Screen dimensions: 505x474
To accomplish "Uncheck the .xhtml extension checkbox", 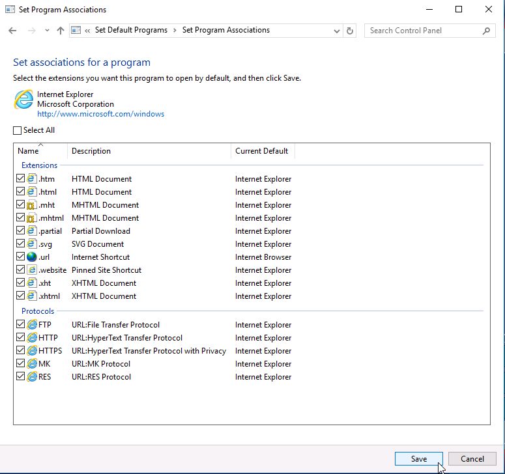I will pyautogui.click(x=21, y=296).
